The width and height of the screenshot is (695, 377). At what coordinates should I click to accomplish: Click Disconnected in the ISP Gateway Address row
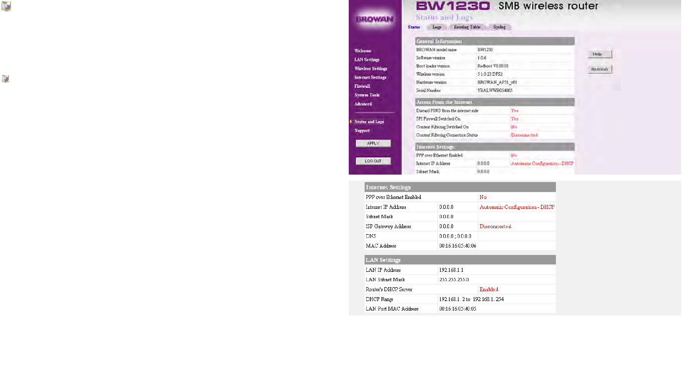(495, 227)
